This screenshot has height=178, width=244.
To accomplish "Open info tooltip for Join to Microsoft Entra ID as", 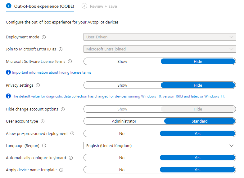I will (61, 49).
